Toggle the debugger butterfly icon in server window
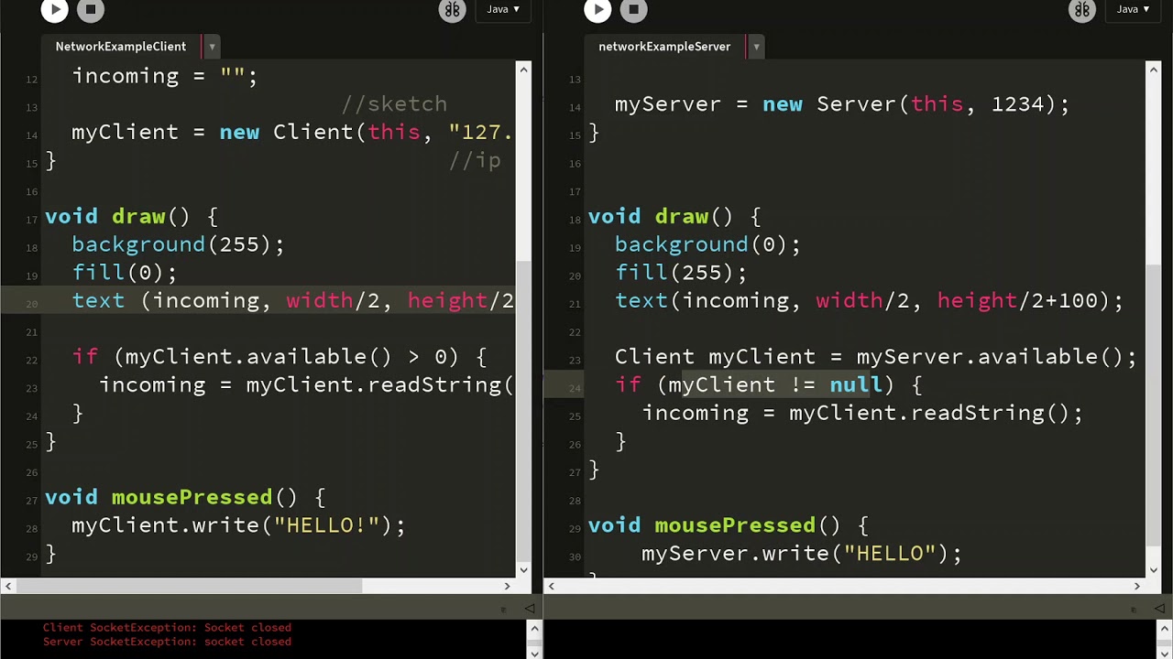Screen dimensions: 1173x659 [1082, 10]
